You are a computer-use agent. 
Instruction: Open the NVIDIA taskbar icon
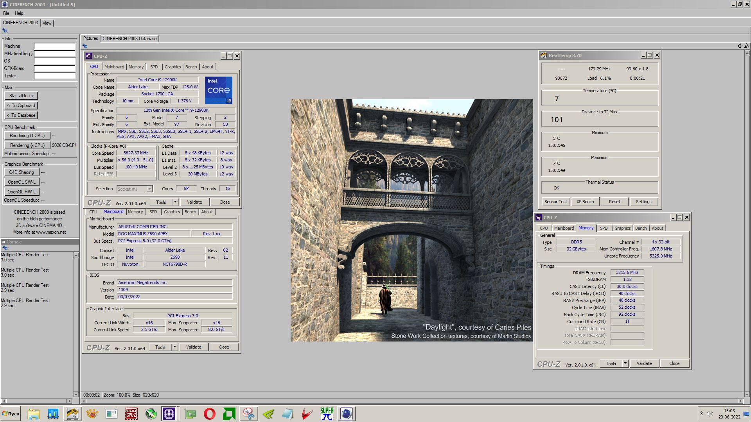(268, 414)
